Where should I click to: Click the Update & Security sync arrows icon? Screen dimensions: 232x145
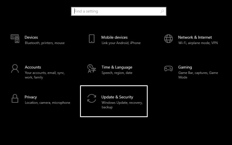point(92,98)
